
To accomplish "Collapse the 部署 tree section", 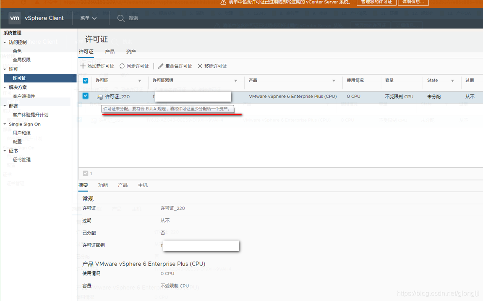I will (x=5, y=106).
